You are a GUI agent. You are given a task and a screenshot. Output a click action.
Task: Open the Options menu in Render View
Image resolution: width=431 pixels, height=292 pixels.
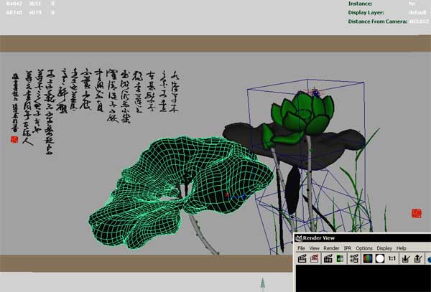tap(364, 248)
